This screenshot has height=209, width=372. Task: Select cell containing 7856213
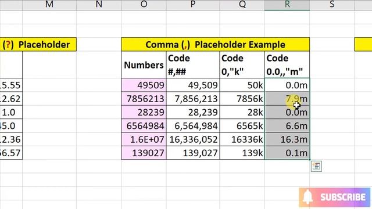point(144,99)
